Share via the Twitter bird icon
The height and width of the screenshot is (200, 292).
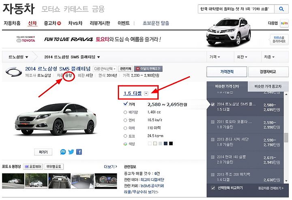(71, 152)
